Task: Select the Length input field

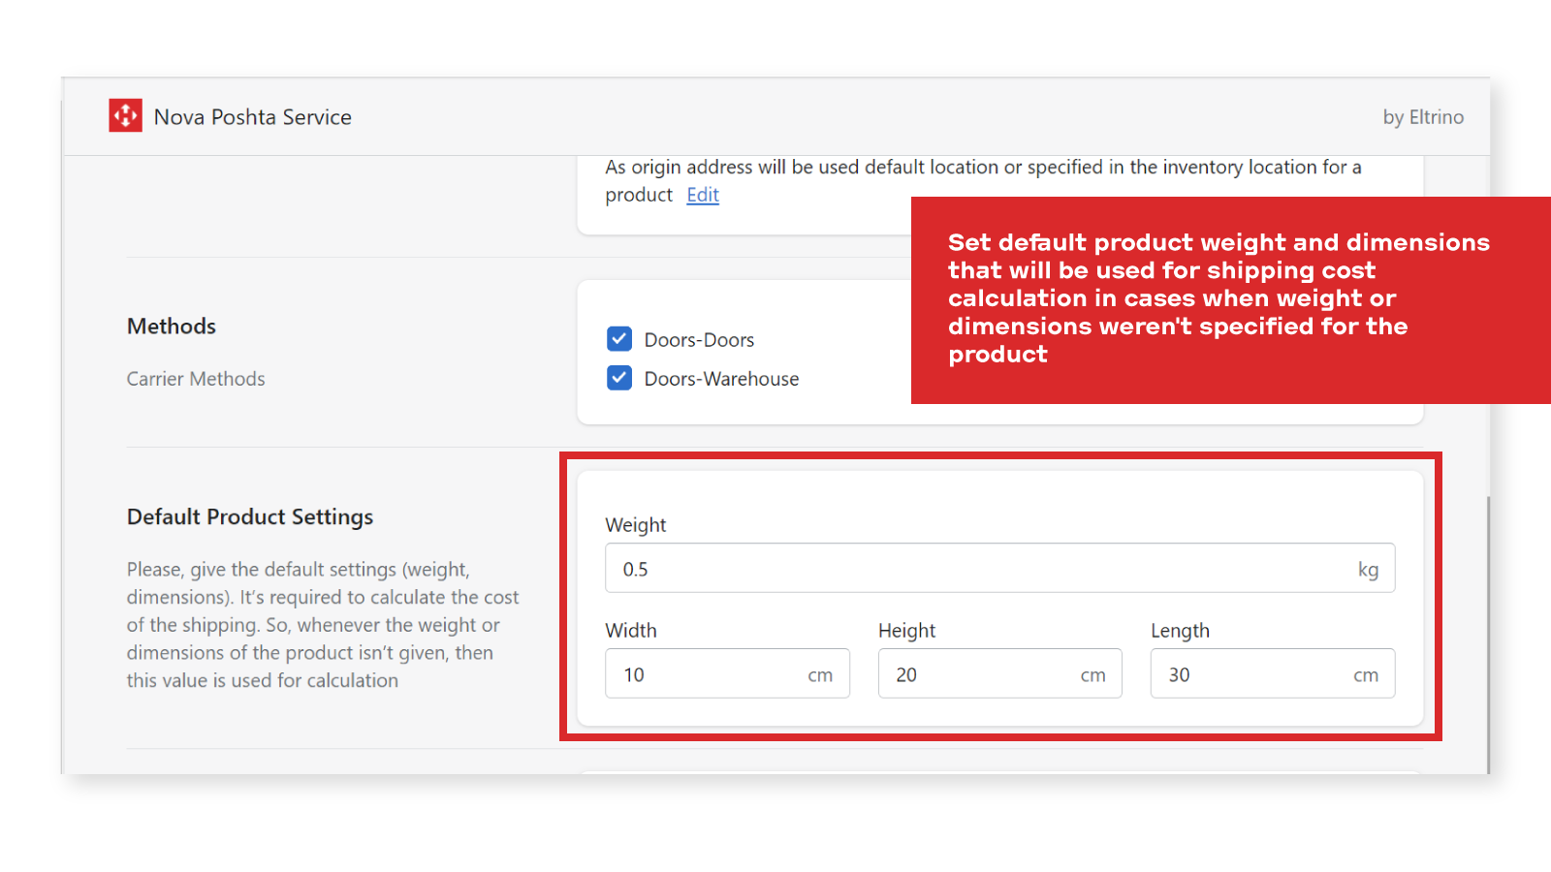Action: pos(1273,674)
